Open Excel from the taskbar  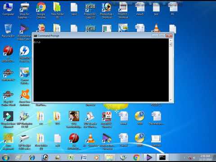71,157
